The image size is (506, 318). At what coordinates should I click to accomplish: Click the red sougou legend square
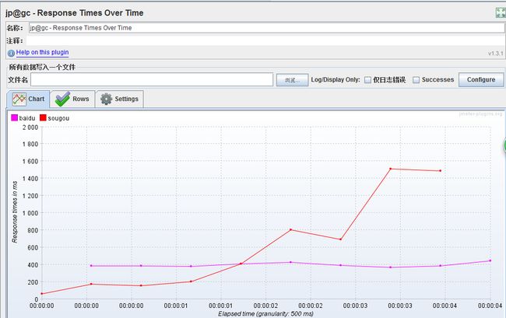pyautogui.click(x=43, y=117)
